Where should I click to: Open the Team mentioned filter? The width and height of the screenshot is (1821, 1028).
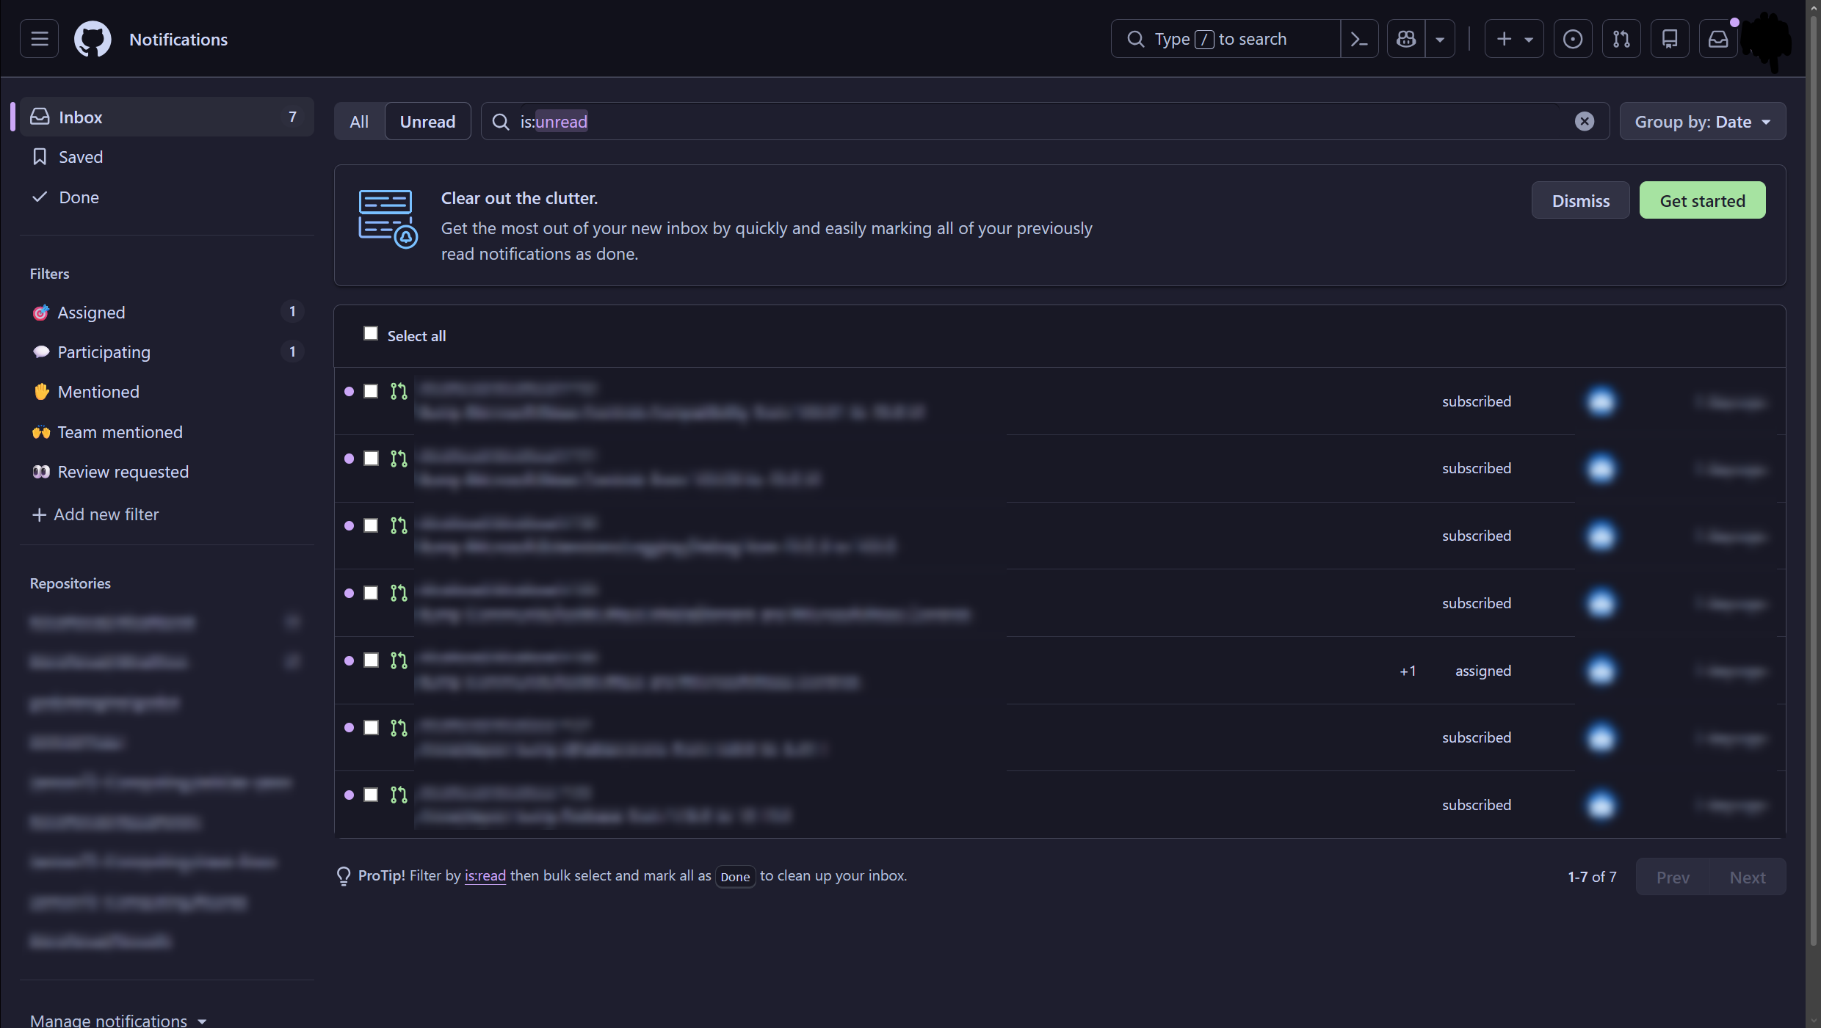coord(167,432)
